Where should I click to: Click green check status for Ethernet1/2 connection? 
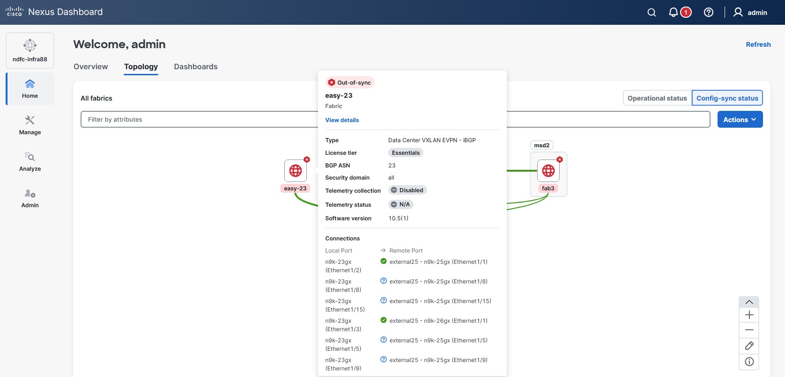pos(384,261)
